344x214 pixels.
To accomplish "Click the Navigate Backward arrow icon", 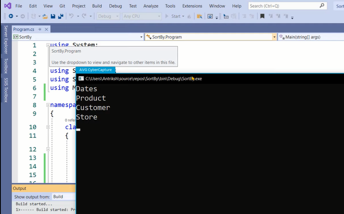I will (x=11, y=16).
